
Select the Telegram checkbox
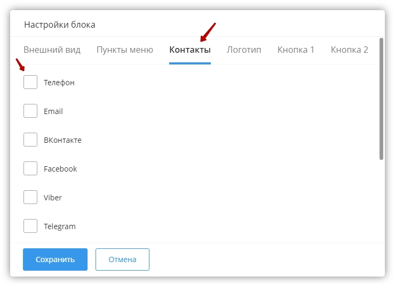pos(30,226)
